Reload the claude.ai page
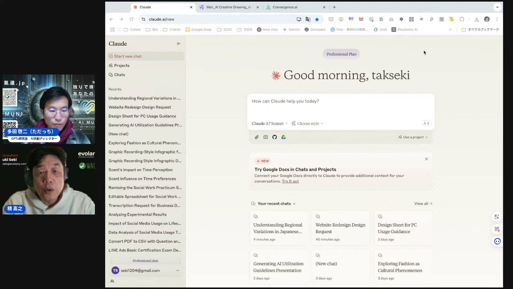Viewport: 513px width, 289px height. coord(131,19)
